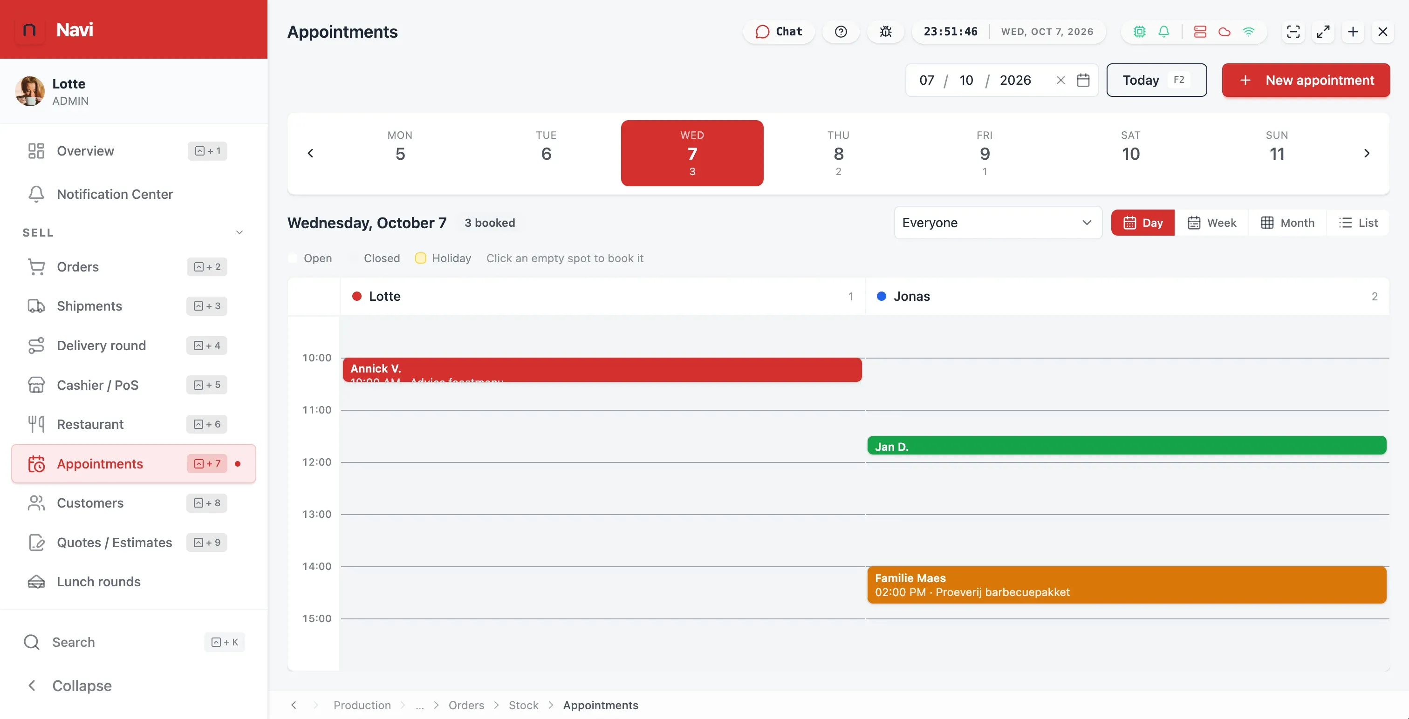1409x719 pixels.
Task: Open Restaurant in the sidebar
Action: coord(133,424)
